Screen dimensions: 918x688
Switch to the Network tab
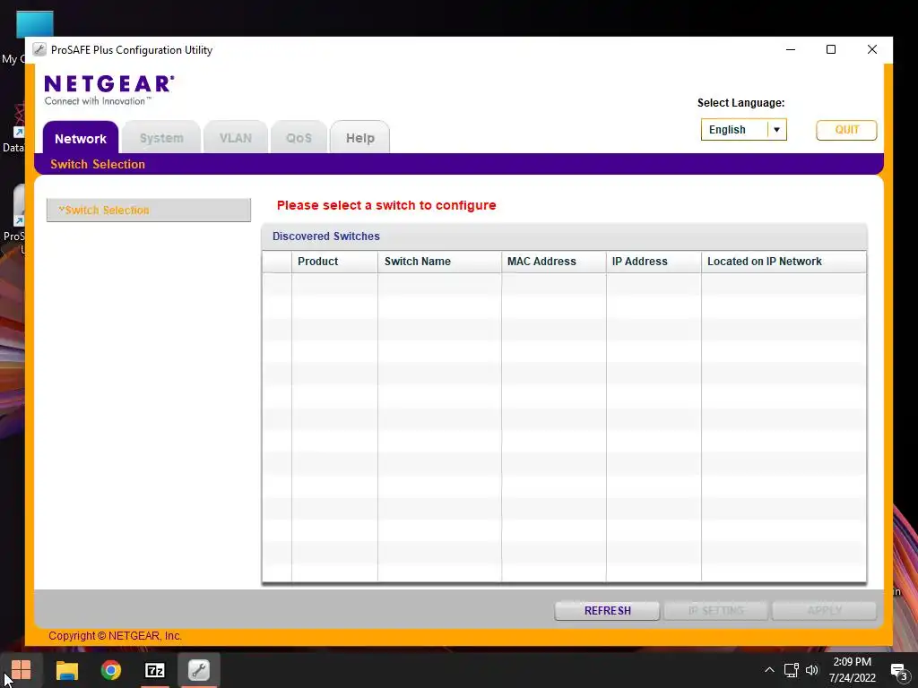[80, 139]
